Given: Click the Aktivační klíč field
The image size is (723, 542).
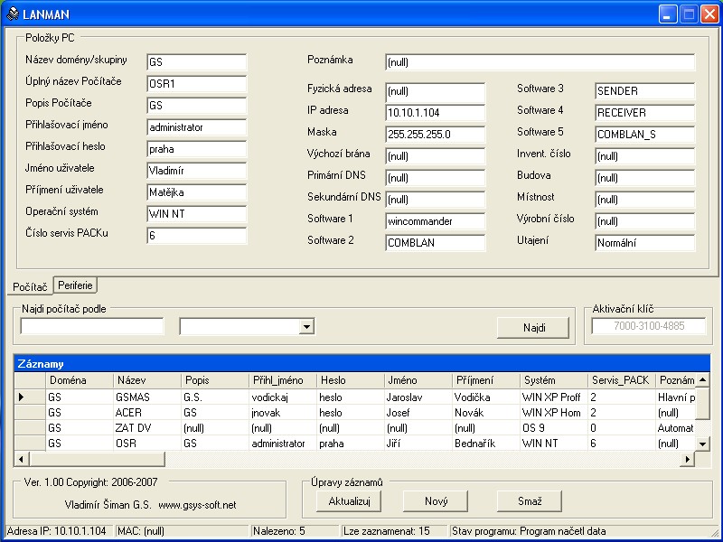Looking at the screenshot, I should click(x=649, y=326).
